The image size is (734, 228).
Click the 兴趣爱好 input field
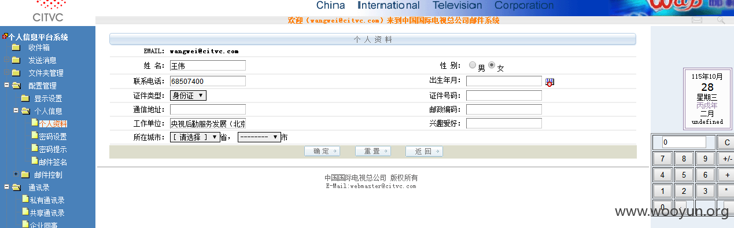pos(504,123)
